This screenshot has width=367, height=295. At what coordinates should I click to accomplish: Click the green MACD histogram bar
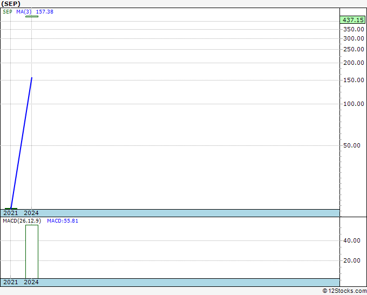[32, 252]
